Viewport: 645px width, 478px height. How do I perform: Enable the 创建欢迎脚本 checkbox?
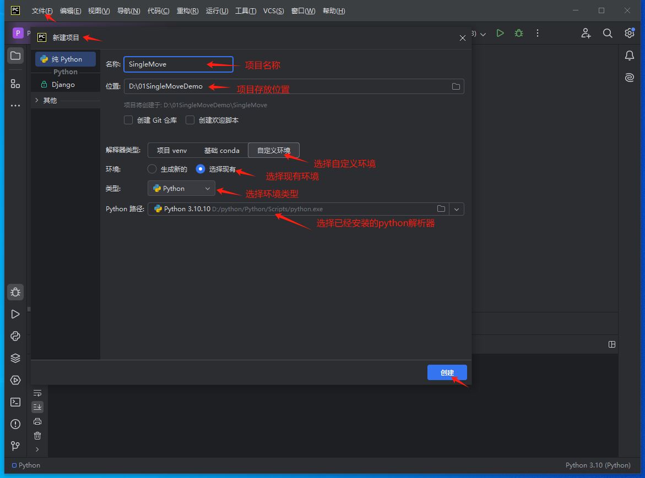190,120
